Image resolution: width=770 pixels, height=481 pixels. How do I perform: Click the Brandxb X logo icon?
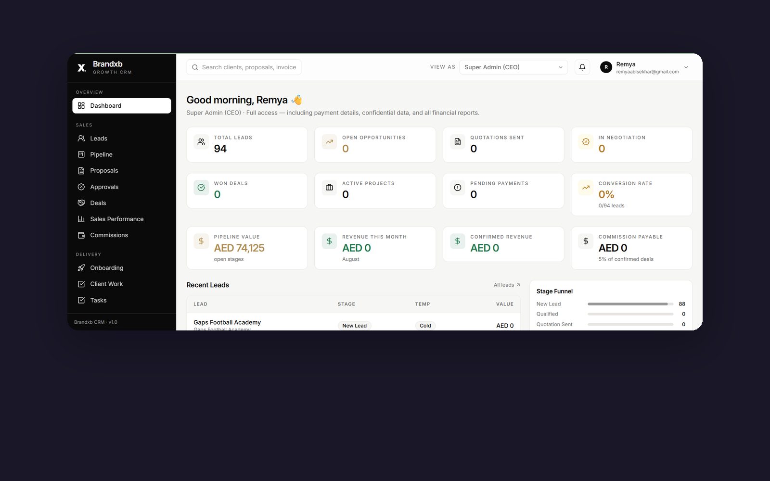tap(82, 68)
